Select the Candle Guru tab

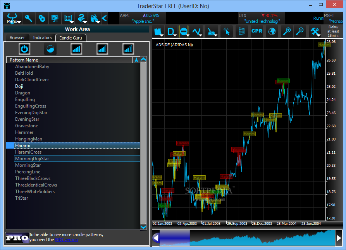pyautogui.click(x=71, y=38)
